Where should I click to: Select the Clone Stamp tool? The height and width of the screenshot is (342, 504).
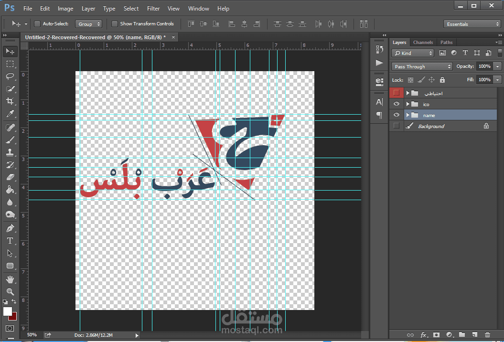pos(10,152)
